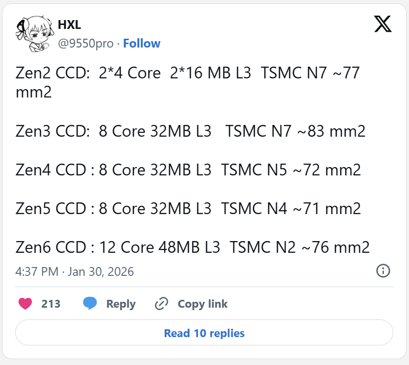The image size is (409, 365).
Task: Click the Zen2 CCD line of text
Action: (x=188, y=73)
